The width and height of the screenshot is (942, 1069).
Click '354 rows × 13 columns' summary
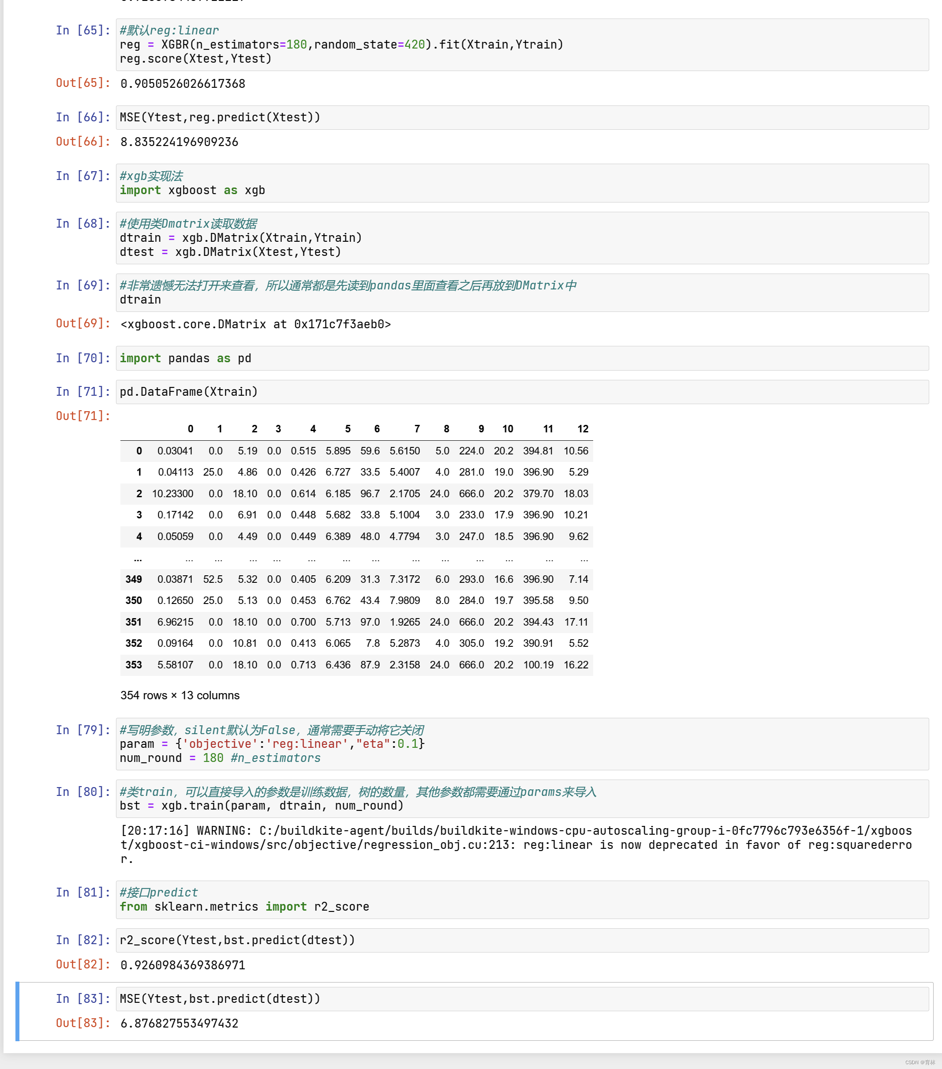point(180,696)
